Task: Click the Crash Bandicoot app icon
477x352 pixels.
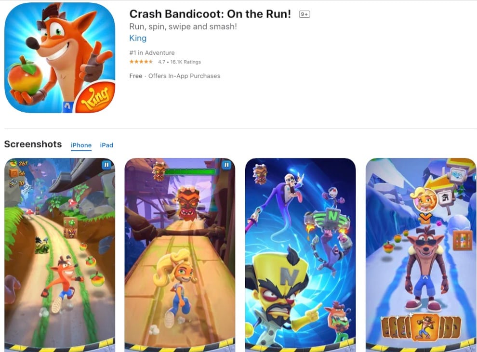Action: 60,57
